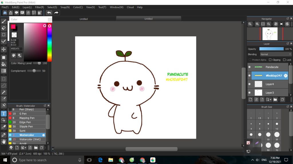Select the Magic Wand tool
The image size is (293, 164).
(x=3, y=92)
